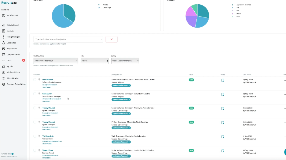Tick the checkbox for Dave Neilson
Viewport: 286px width, 160px height.
pos(35,80)
